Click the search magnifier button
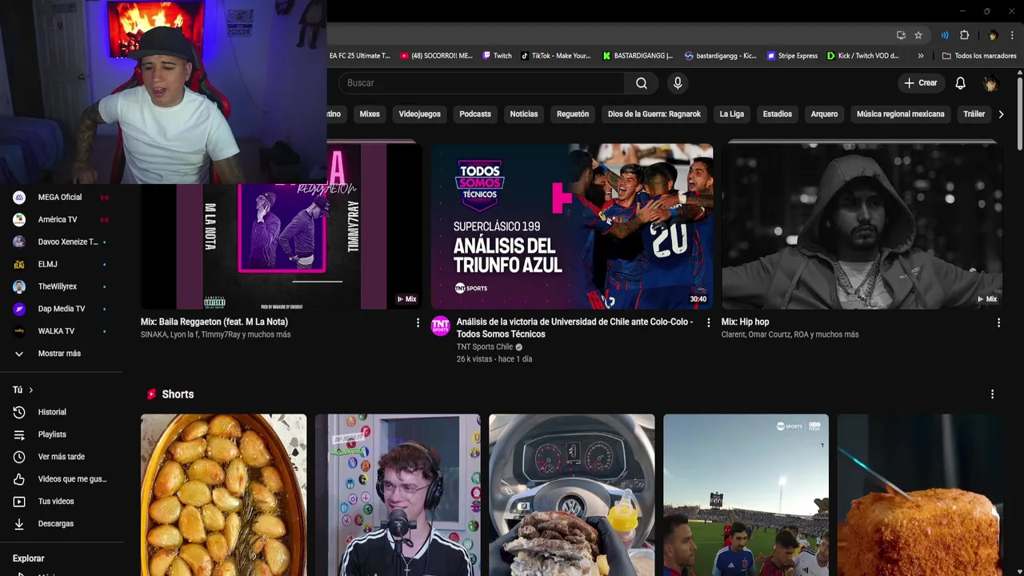 (641, 83)
